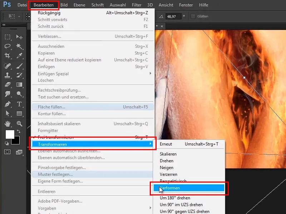286x214 pixels.
Task: Select the Crop tool
Action: (x=8, y=56)
